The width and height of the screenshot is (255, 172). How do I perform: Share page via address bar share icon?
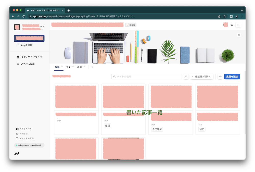coord(219,16)
